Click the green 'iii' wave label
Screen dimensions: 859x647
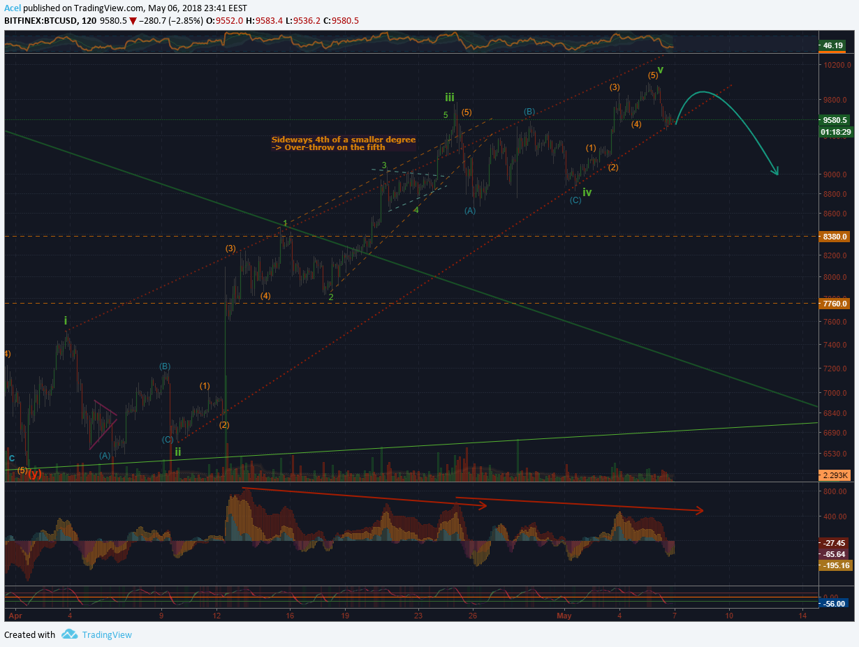click(x=451, y=96)
